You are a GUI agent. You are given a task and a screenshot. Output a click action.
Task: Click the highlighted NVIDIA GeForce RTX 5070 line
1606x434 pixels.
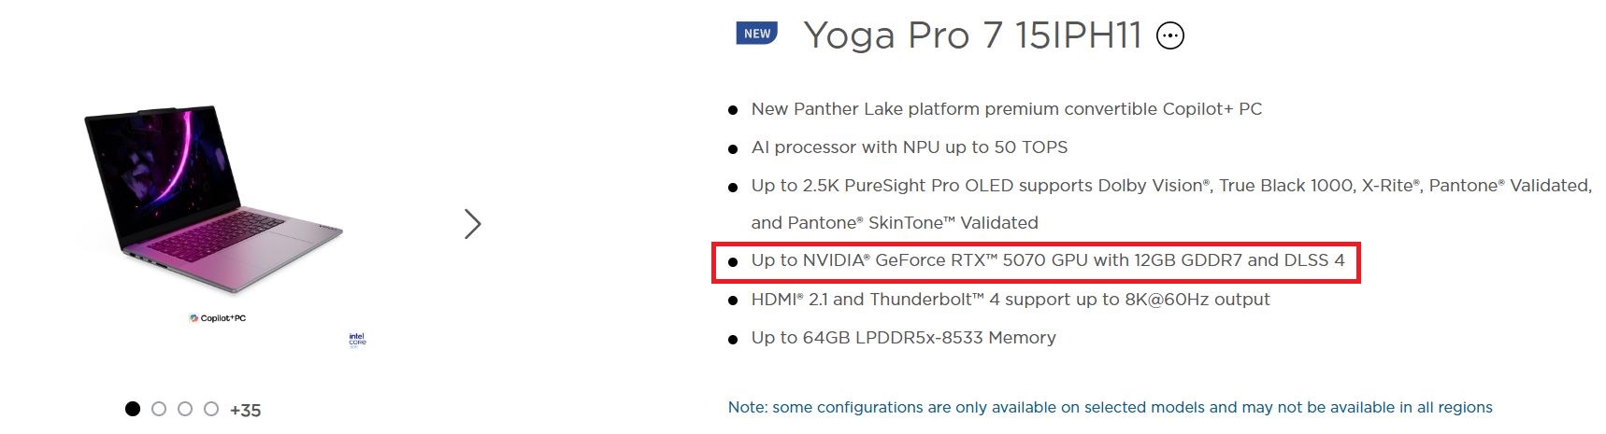(1047, 260)
